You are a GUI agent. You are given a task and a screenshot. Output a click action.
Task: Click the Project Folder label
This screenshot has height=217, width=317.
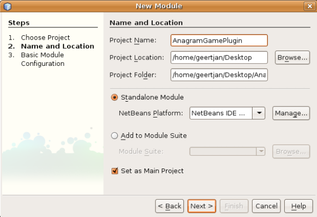pos(133,75)
